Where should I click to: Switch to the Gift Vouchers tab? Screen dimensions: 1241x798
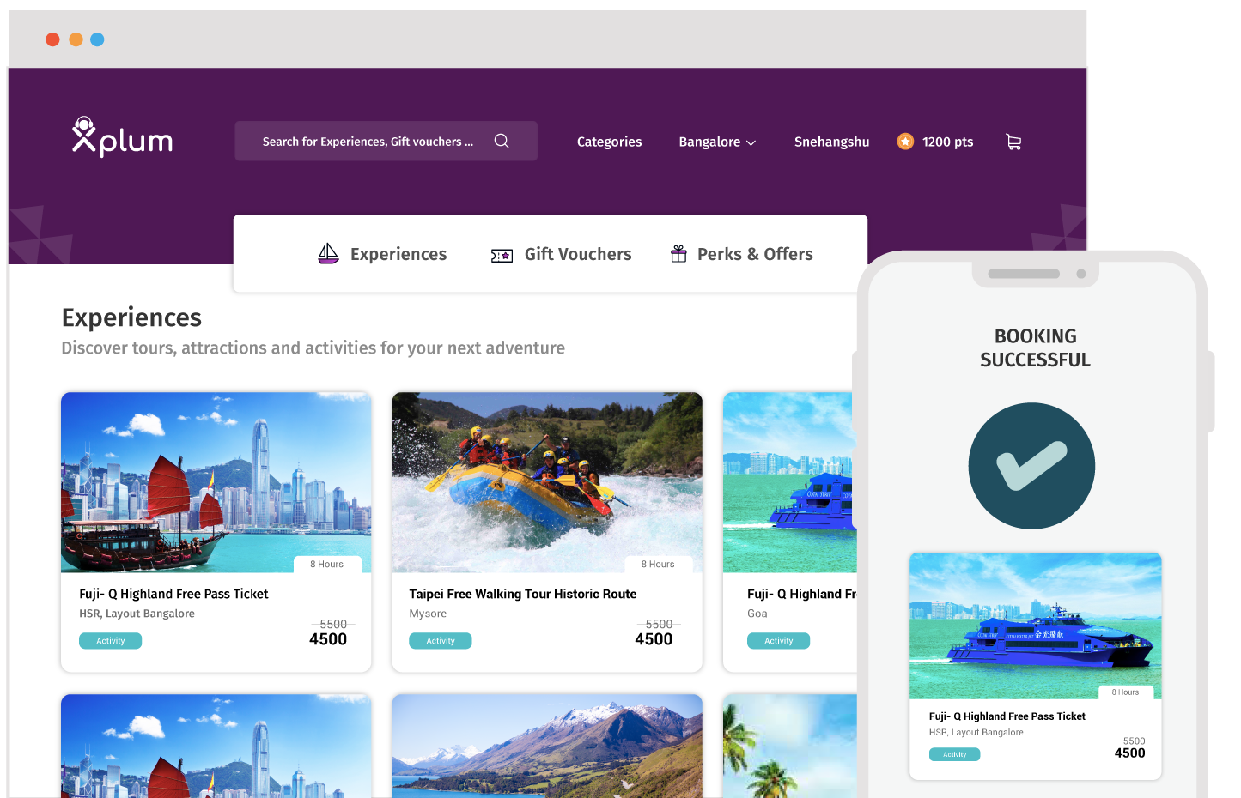[561, 254]
